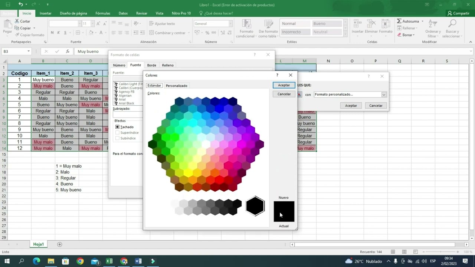This screenshot has width=475, height=267.
Task: Click the Undo icon in the title bar
Action: pos(20,4)
